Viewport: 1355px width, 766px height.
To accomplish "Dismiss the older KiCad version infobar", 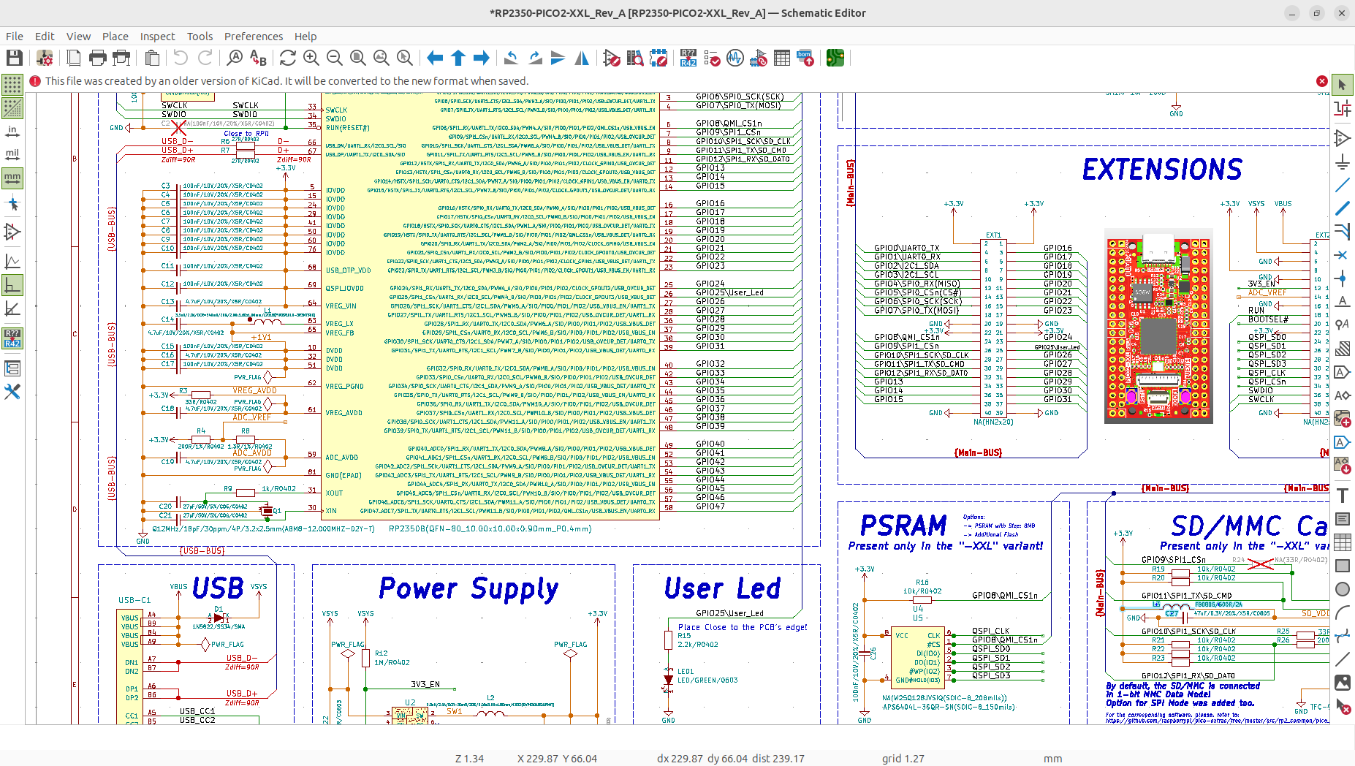I will click(x=1322, y=81).
